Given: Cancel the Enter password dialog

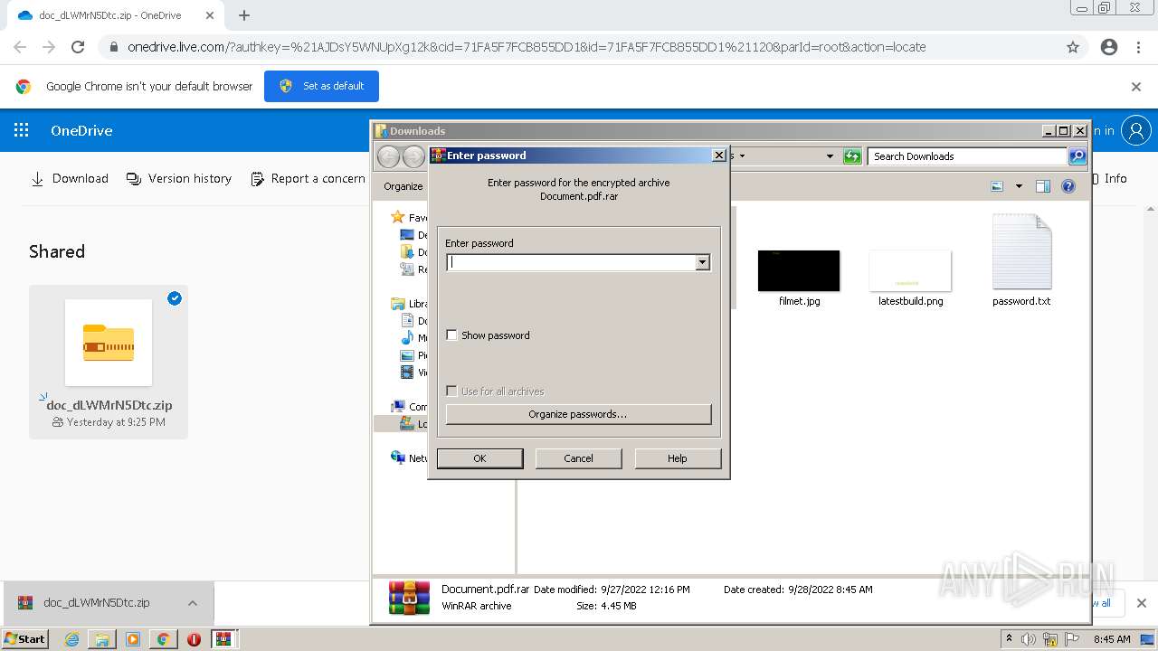Looking at the screenshot, I should coord(578,458).
